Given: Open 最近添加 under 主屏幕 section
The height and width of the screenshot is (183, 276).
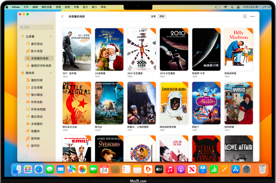Looking at the screenshot, I should click(x=37, y=44).
